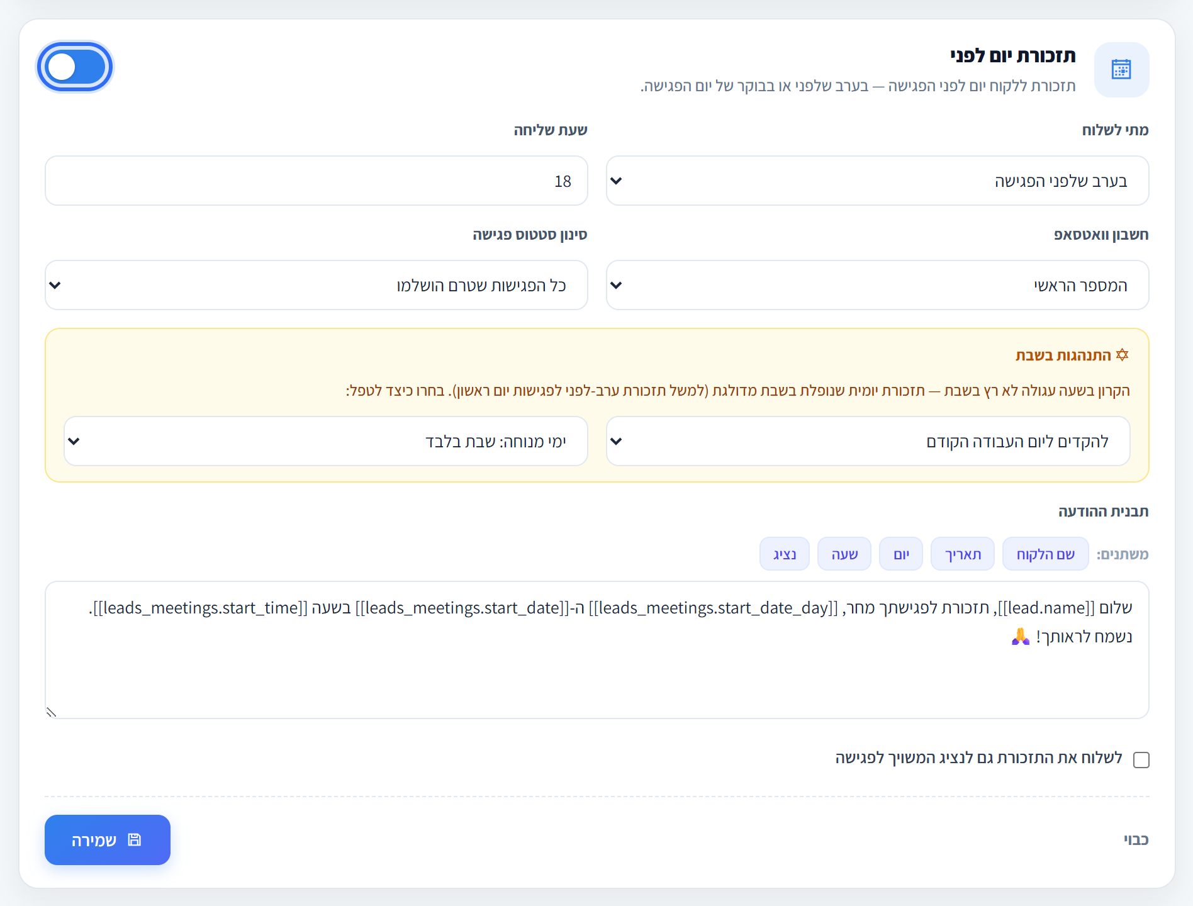Click the calendar icon beside תזכורת יום לפני
Screen dimensions: 1193x906
pyautogui.click(x=1121, y=69)
